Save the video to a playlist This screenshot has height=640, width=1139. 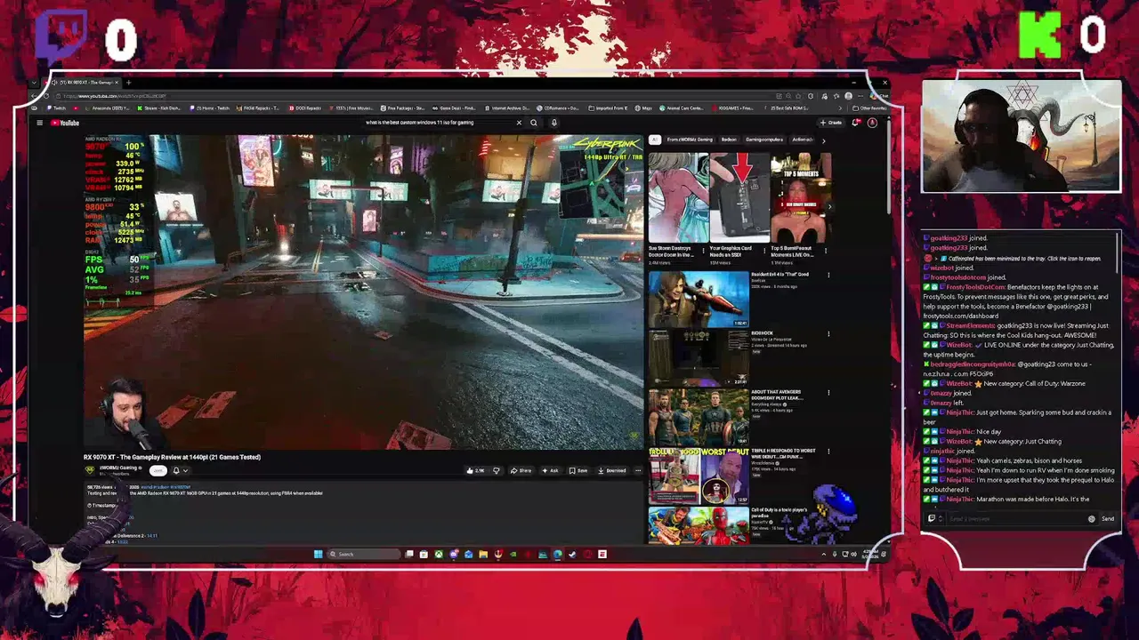tap(580, 470)
